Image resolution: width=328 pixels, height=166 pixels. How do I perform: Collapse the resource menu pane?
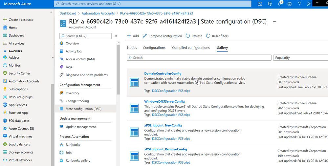[116, 36]
